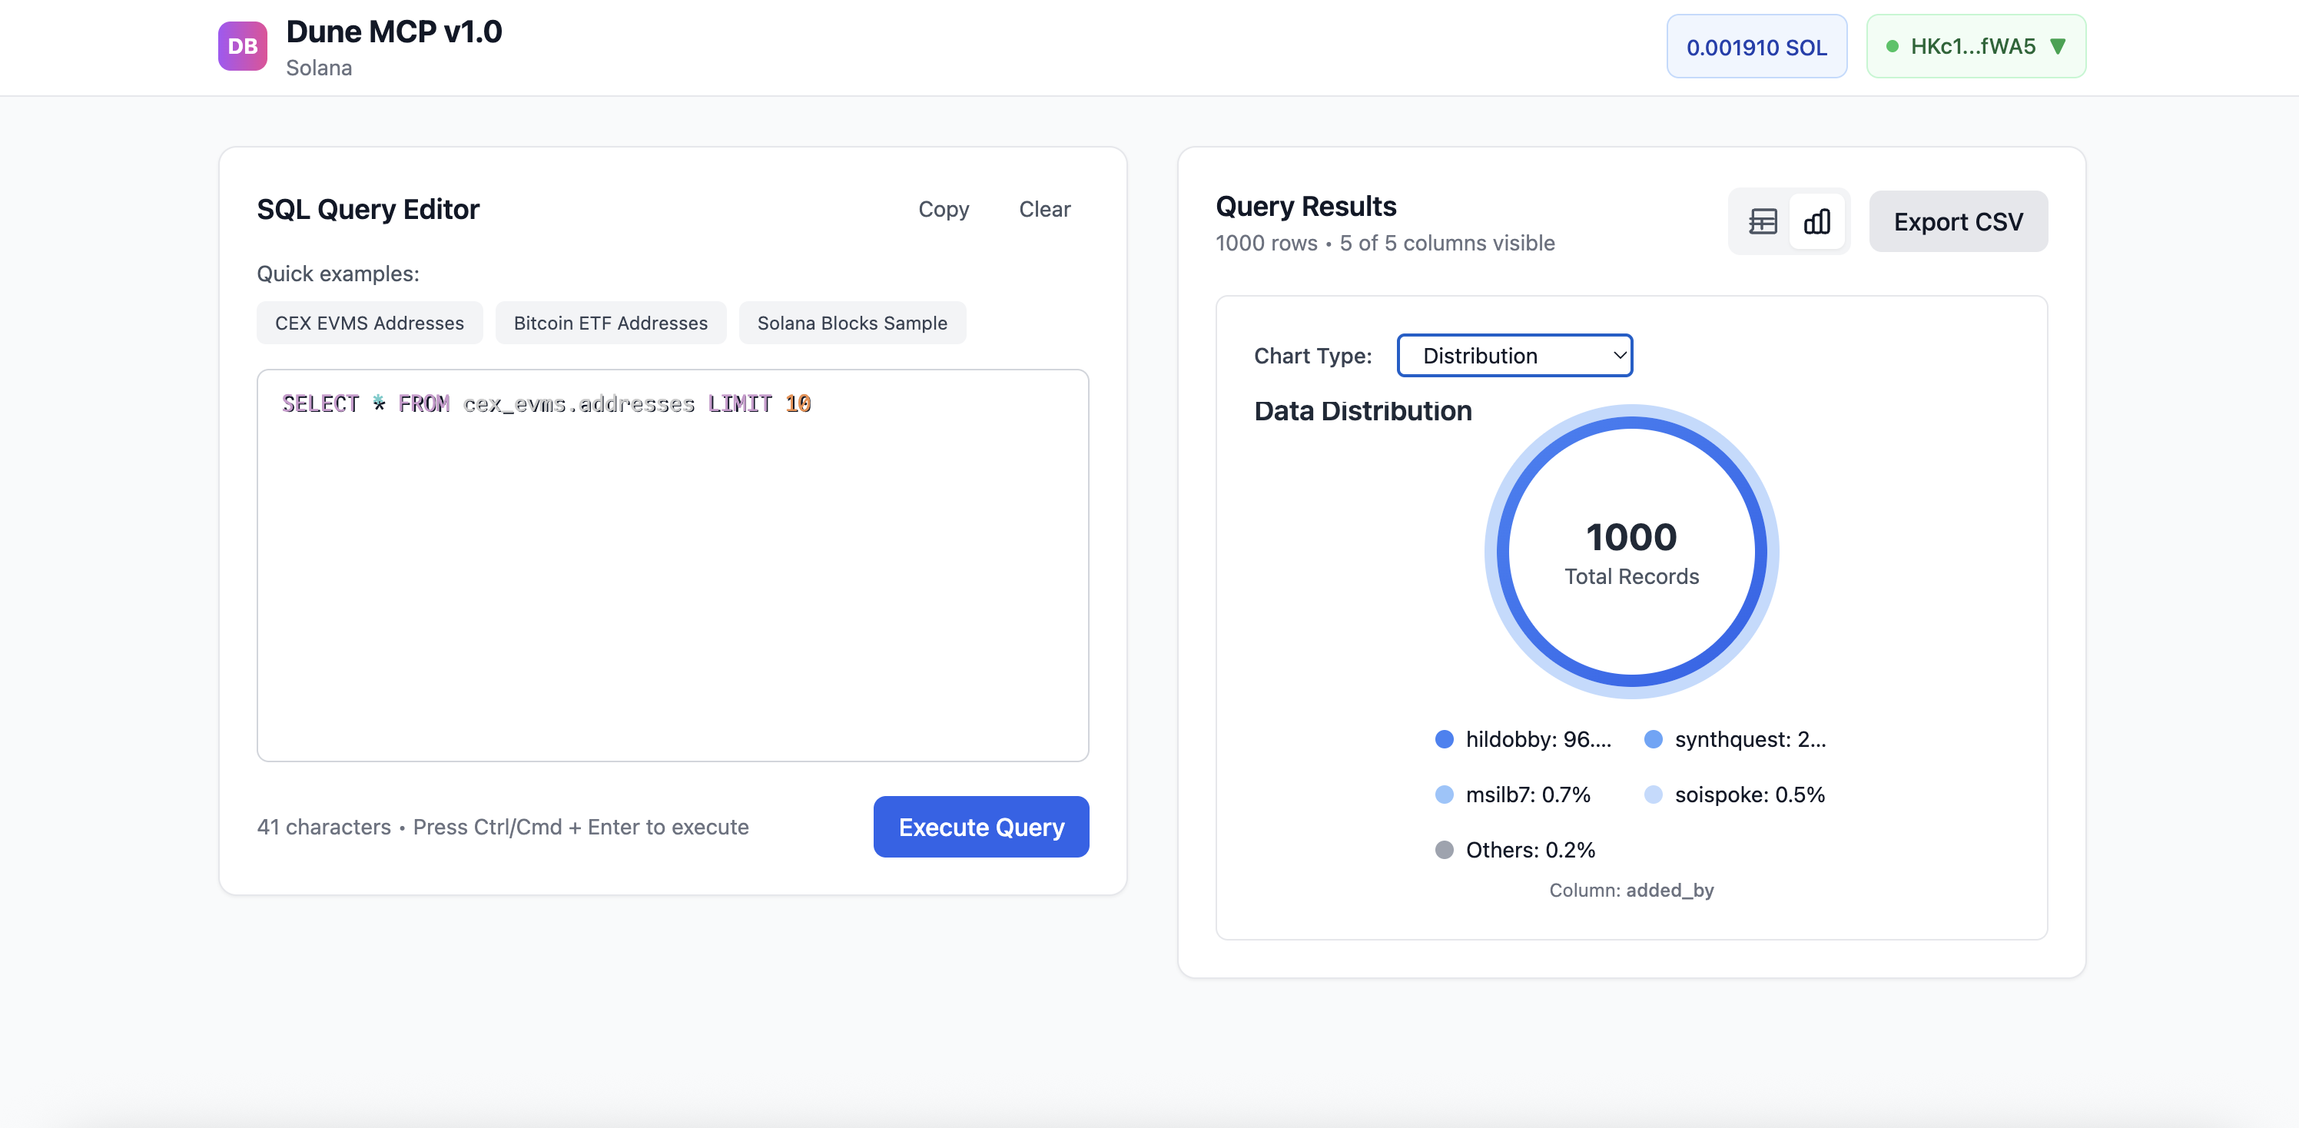The height and width of the screenshot is (1128, 2299).
Task: Click the soispoke legend dot
Action: tap(1653, 795)
